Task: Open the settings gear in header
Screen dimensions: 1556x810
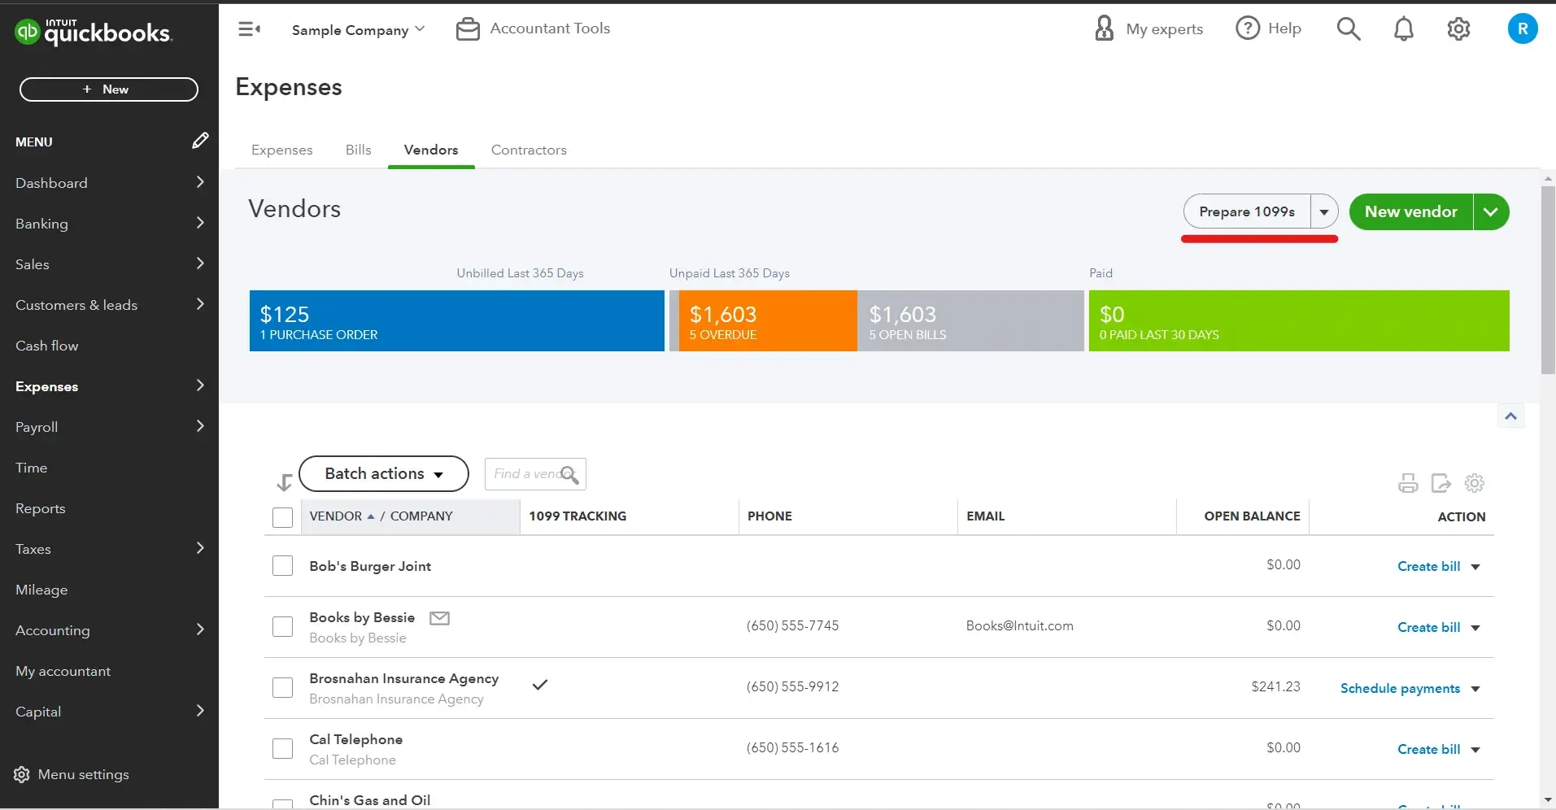Action: (1458, 29)
